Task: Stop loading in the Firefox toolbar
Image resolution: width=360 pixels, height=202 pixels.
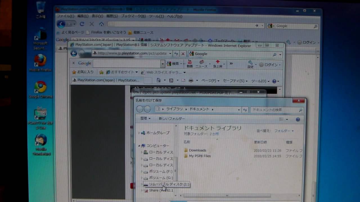Action: click(92, 24)
